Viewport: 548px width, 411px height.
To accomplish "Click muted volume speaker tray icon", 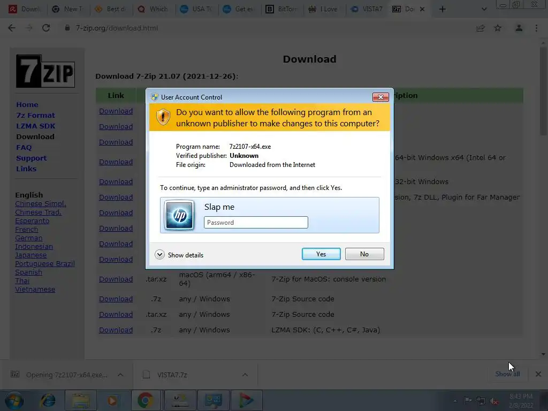I will 494,401.
